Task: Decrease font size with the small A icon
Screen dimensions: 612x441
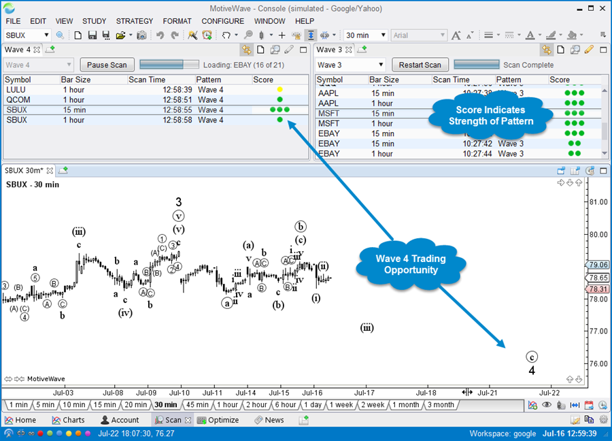Action: tap(470, 35)
